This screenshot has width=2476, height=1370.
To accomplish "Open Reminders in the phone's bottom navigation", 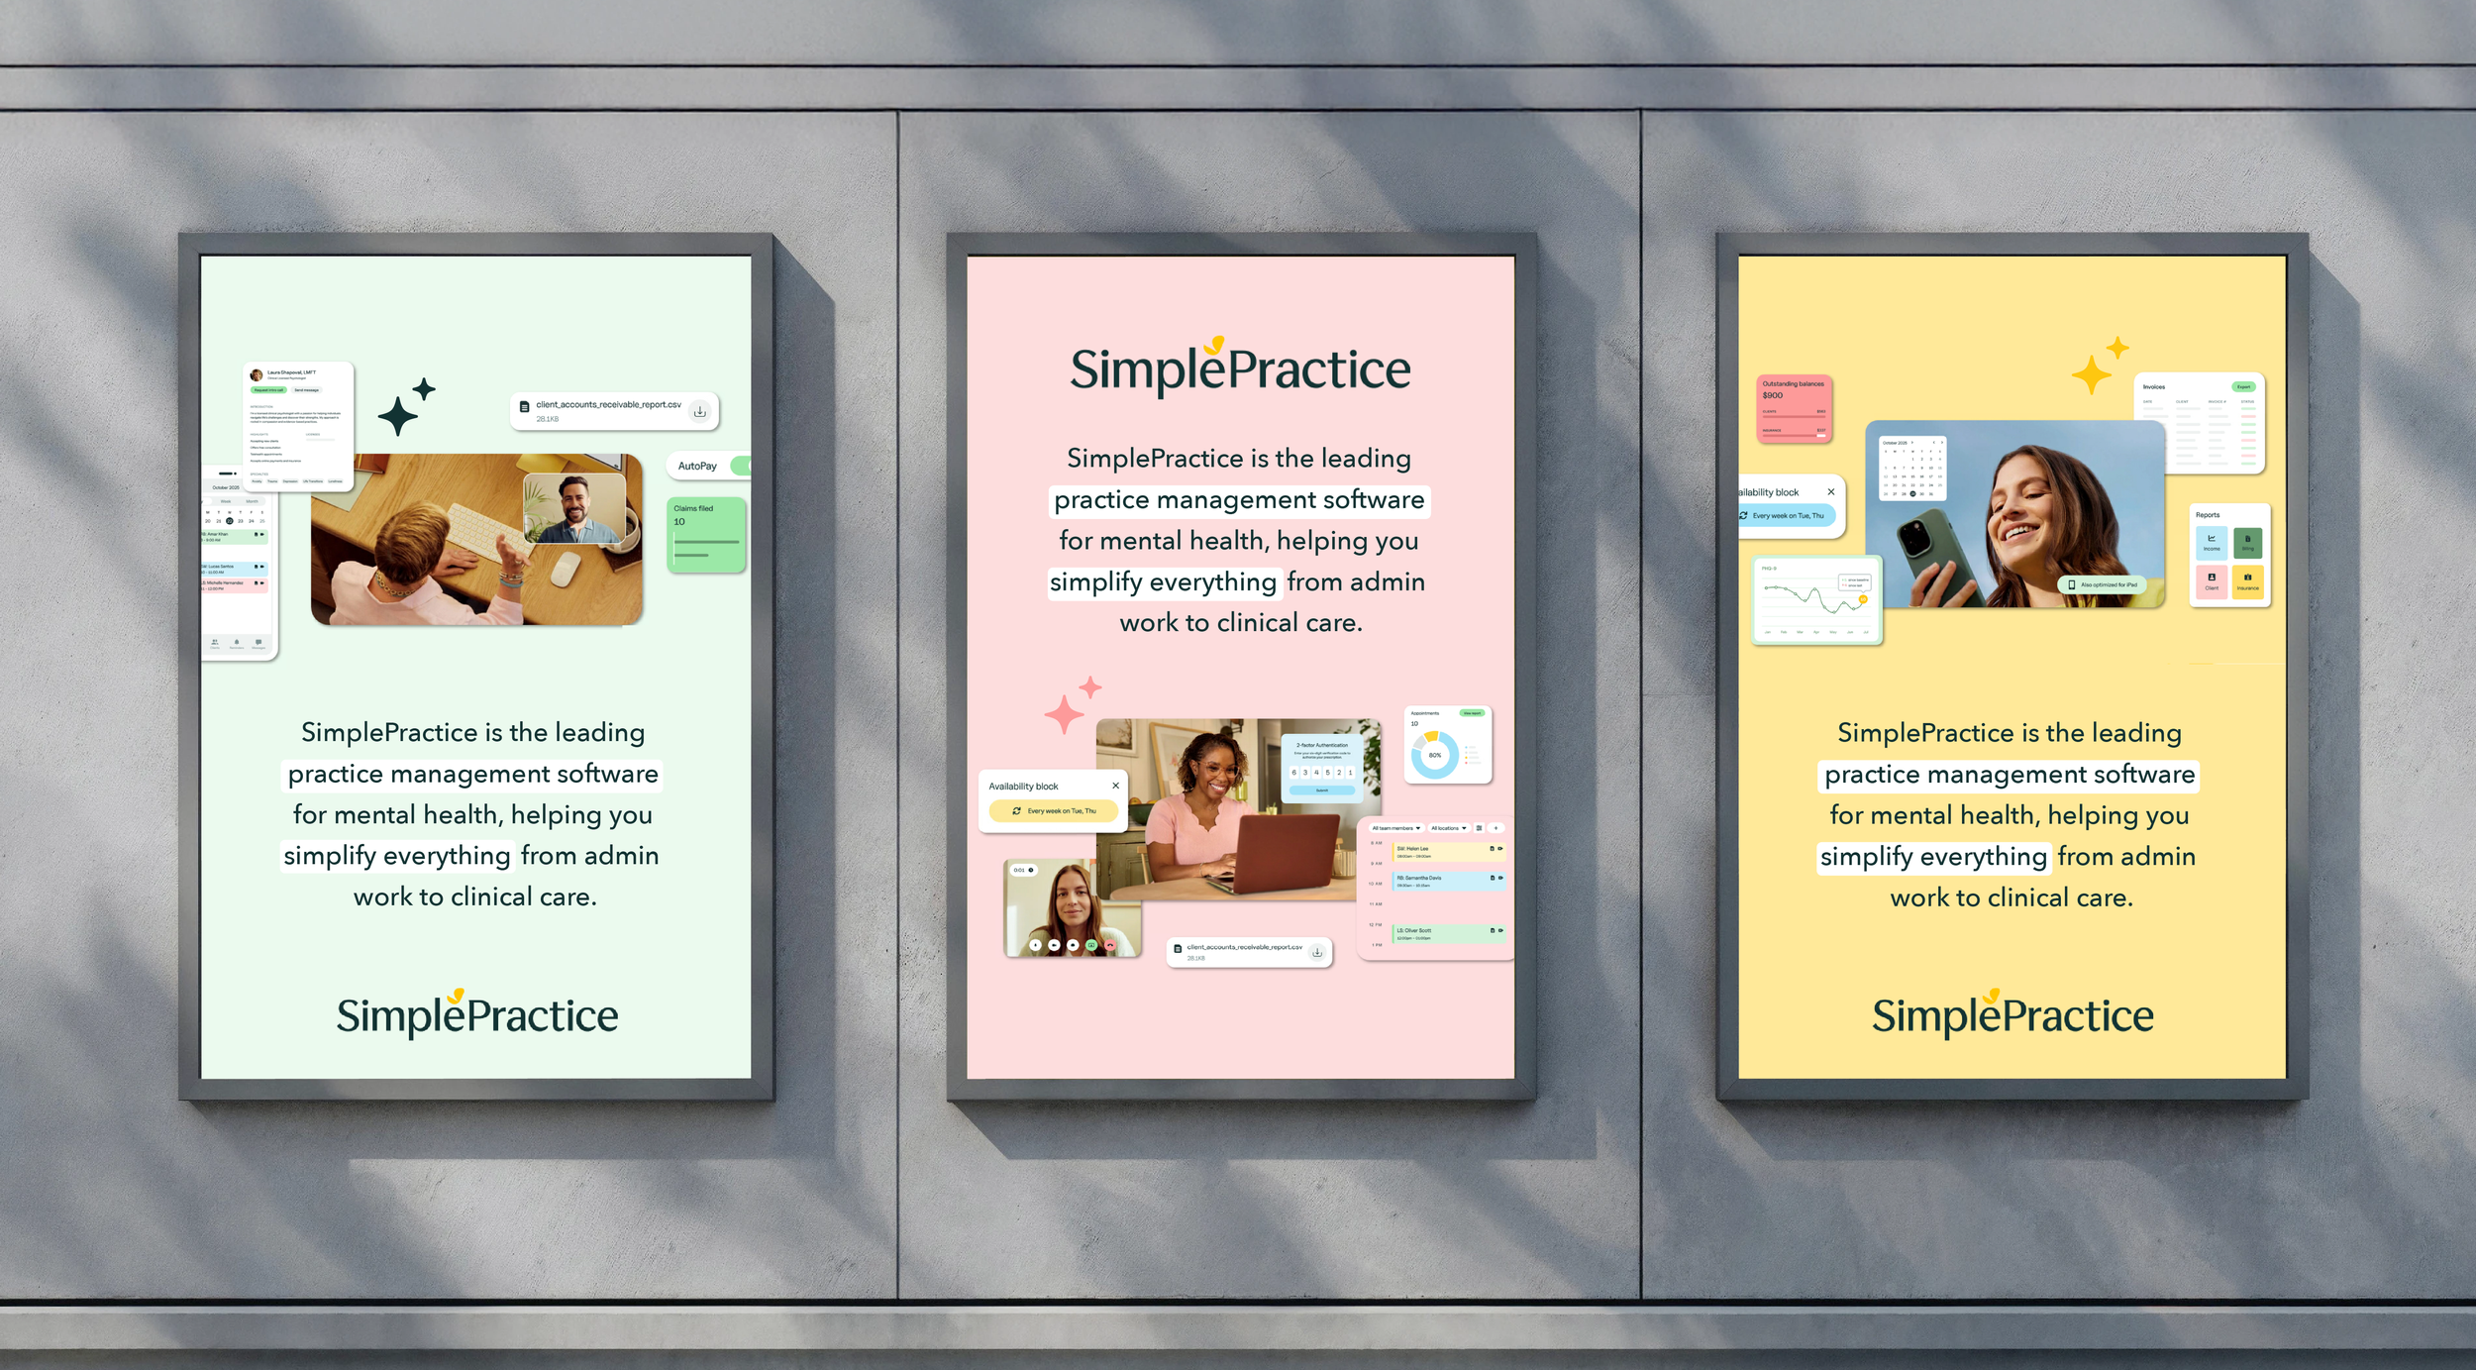I will (237, 643).
